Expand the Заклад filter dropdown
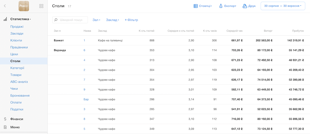This screenshot has height=134, width=310. (x=112, y=20)
